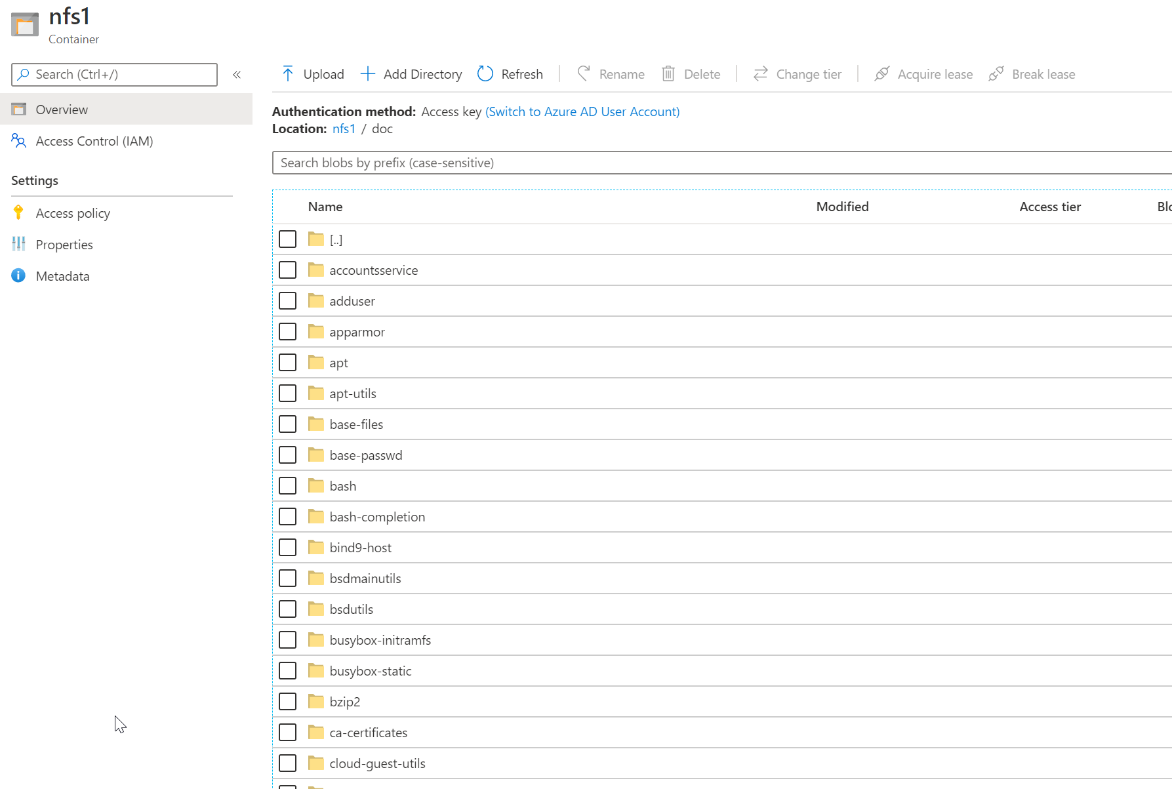
Task: Select the ca-certificates row checkbox
Action: 287,733
